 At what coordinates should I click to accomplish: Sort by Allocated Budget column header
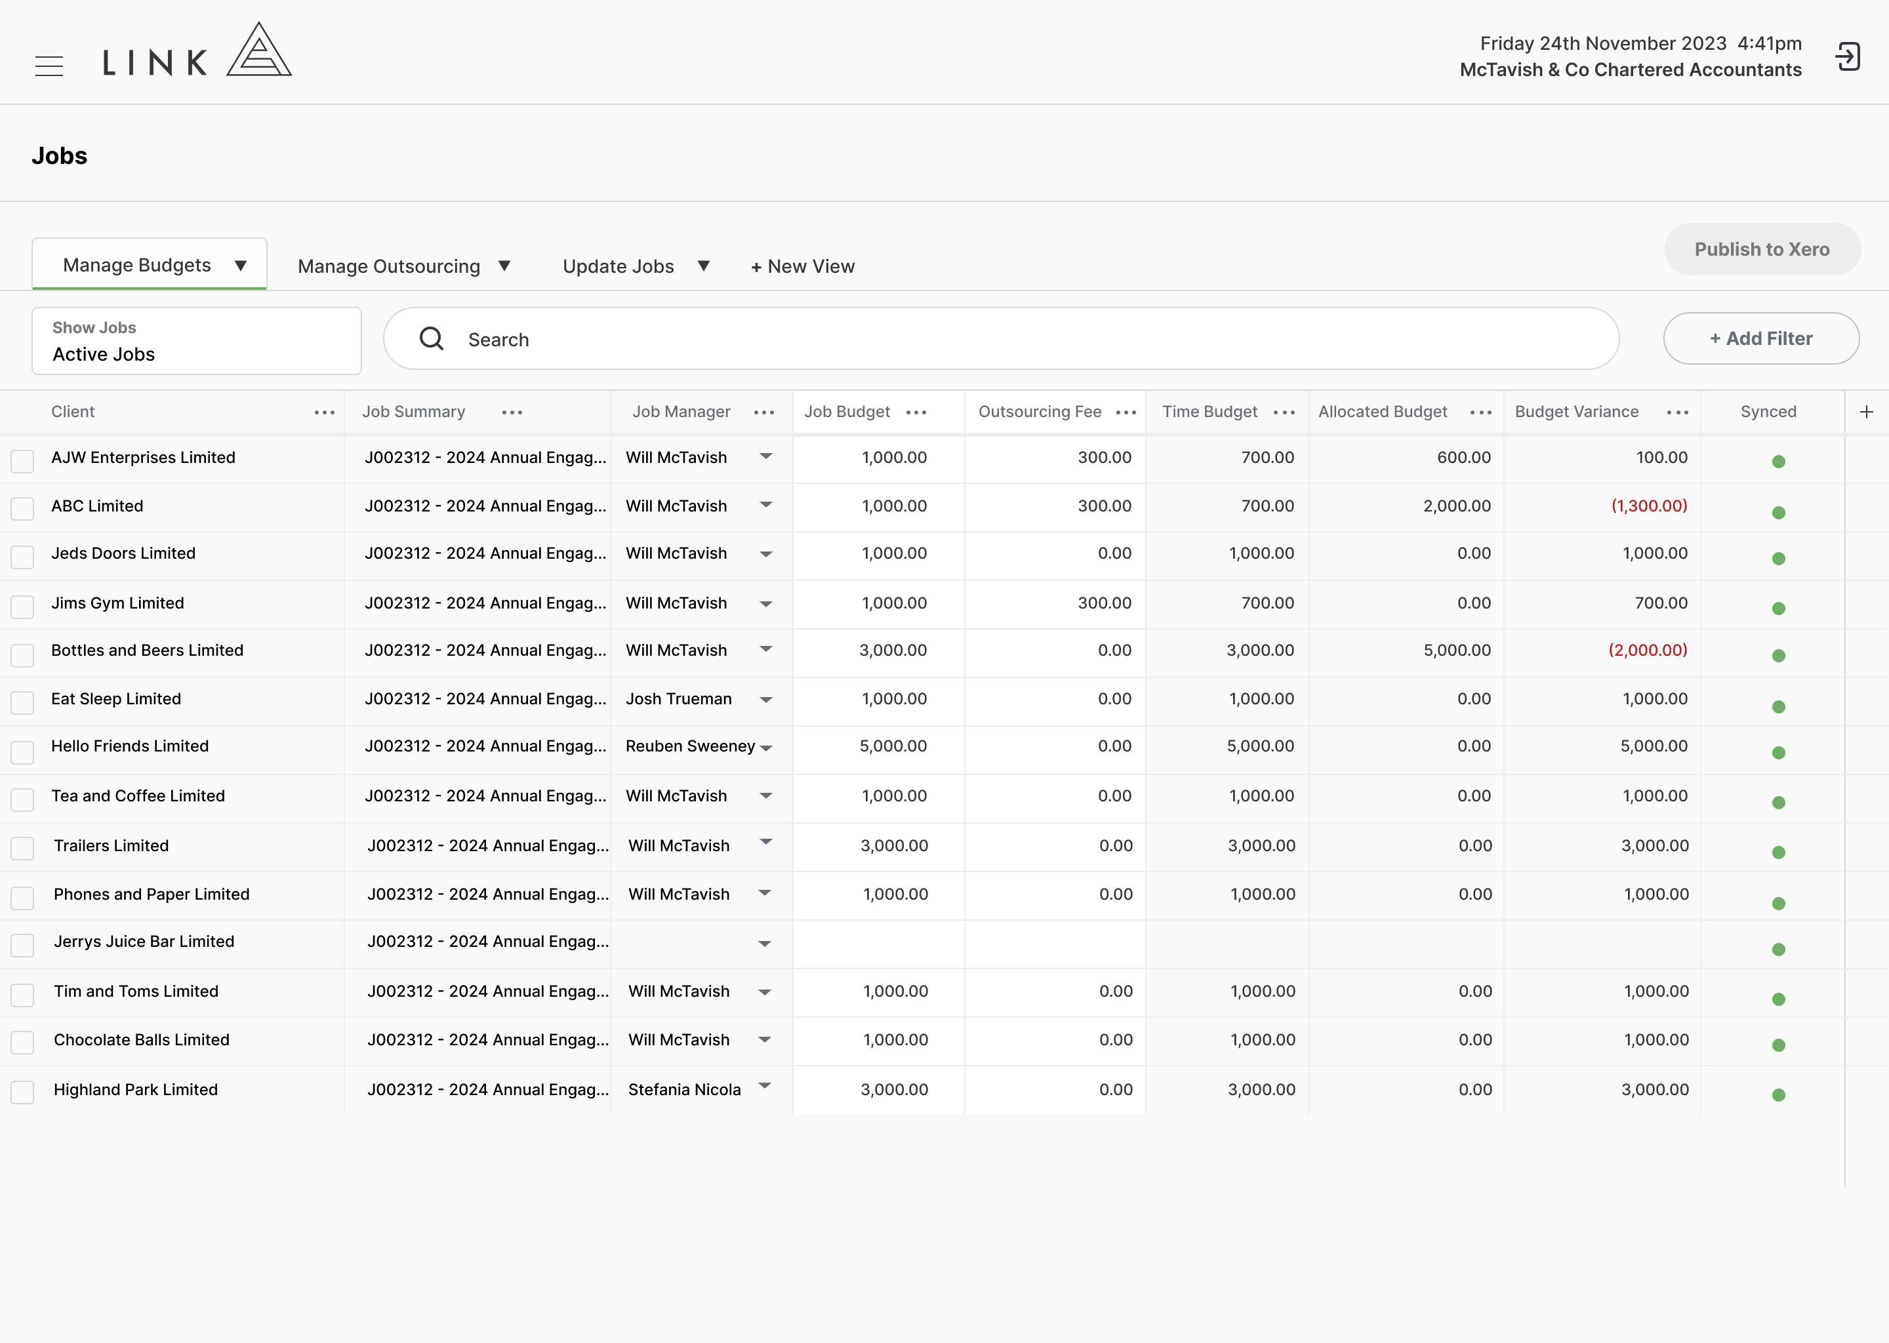pyautogui.click(x=1382, y=412)
